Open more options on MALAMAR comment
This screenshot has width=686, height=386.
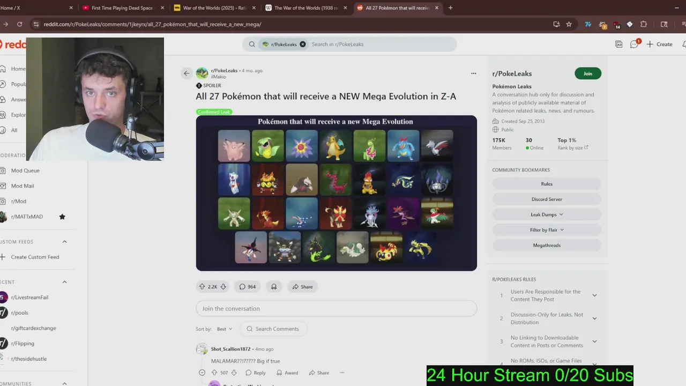tap(342, 373)
